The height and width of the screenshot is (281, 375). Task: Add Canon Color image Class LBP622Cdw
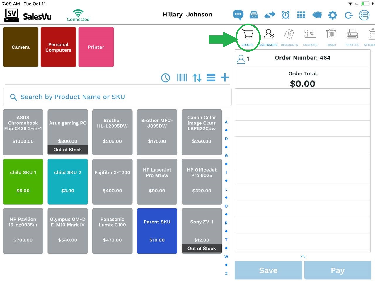pyautogui.click(x=202, y=132)
